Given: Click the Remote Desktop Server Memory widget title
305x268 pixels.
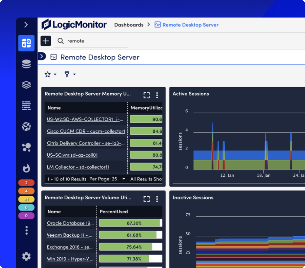Looking at the screenshot, I should tap(88, 94).
